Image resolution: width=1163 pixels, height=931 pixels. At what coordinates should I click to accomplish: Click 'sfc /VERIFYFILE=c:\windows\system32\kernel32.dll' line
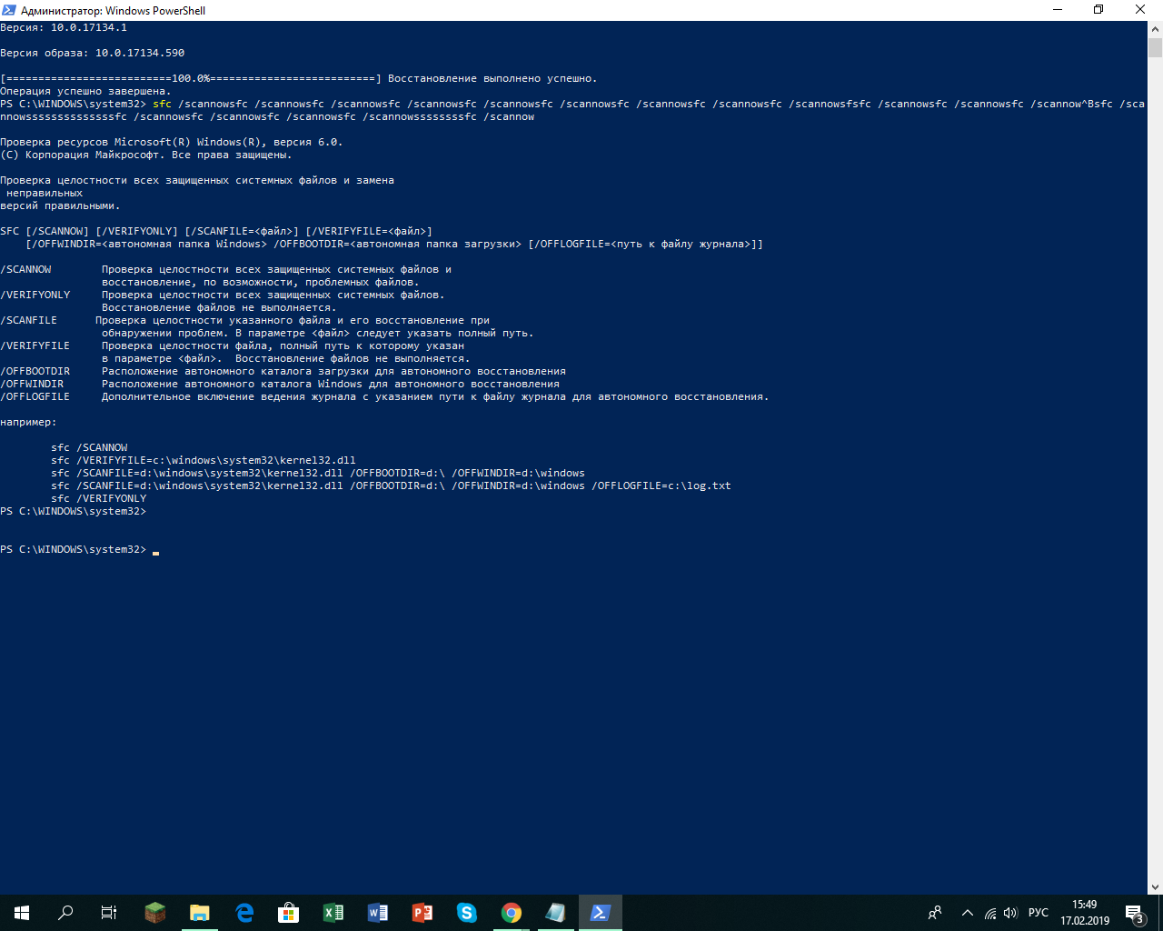click(204, 460)
